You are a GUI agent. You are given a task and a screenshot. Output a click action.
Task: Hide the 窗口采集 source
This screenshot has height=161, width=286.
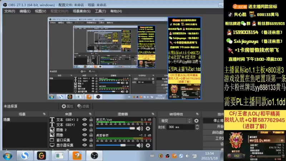pos(84,140)
